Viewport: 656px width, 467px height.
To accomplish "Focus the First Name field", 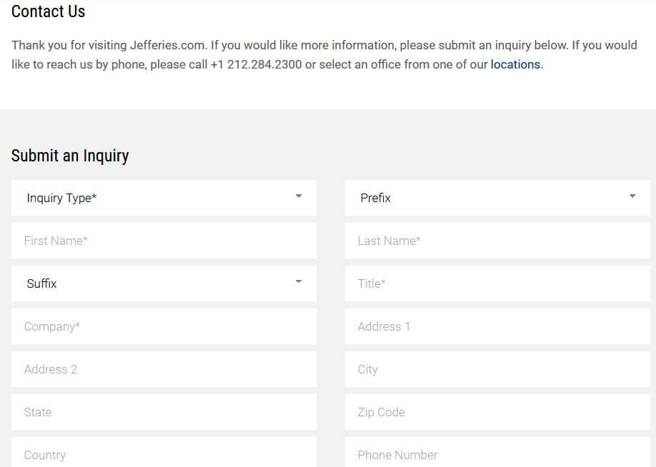I will click(163, 241).
